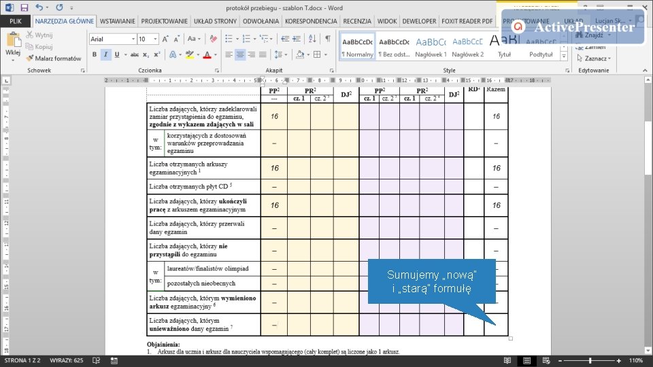The height and width of the screenshot is (367, 653).
Task: Decrease paragraph indent
Action: coord(285,39)
